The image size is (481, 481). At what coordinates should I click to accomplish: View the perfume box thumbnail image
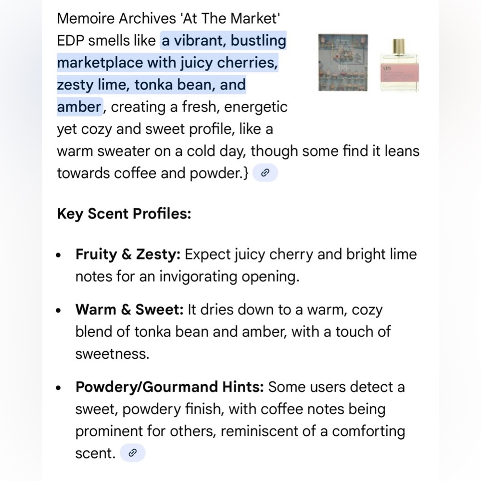pos(343,63)
